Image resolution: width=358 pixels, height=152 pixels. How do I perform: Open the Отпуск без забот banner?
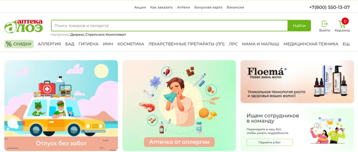tap(61, 105)
